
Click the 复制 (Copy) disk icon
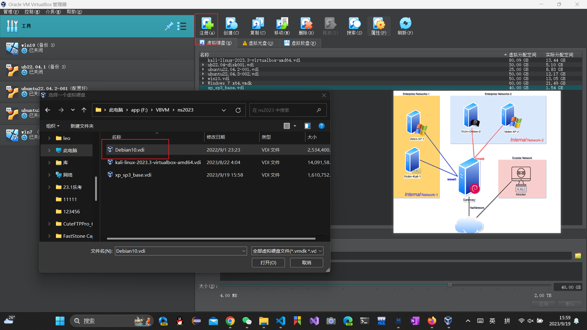pos(258,26)
